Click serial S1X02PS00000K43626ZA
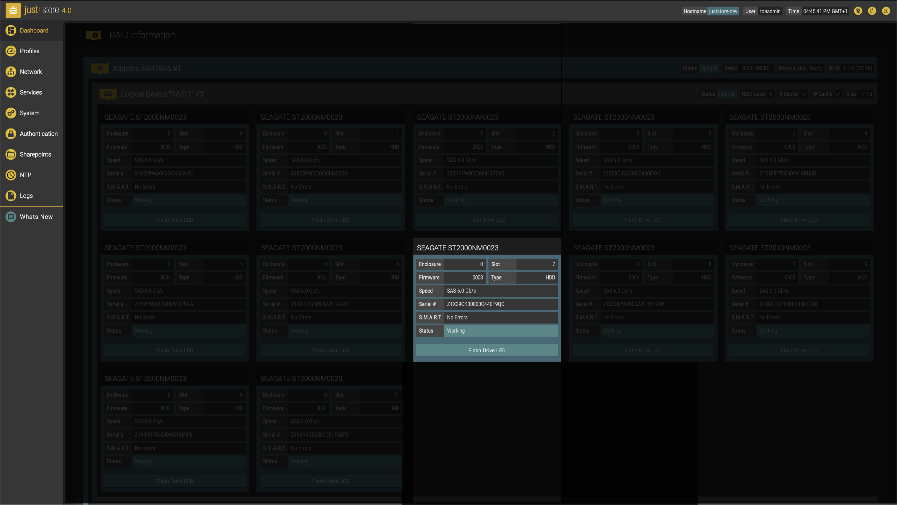Screen dimensions: 897x505 (x=319, y=174)
